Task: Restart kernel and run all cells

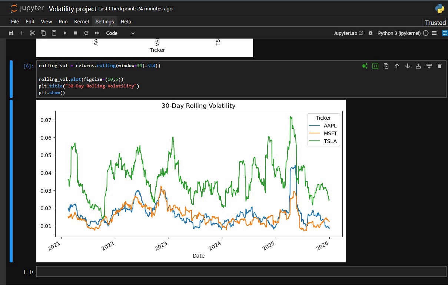Action: pyautogui.click(x=97, y=33)
